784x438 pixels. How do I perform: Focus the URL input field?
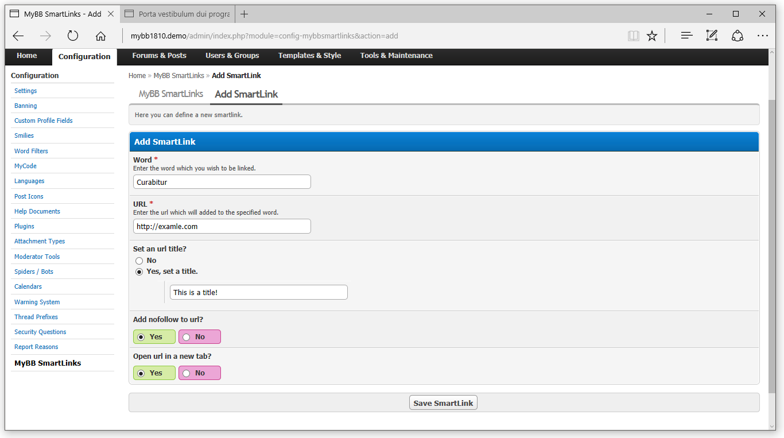click(x=222, y=226)
